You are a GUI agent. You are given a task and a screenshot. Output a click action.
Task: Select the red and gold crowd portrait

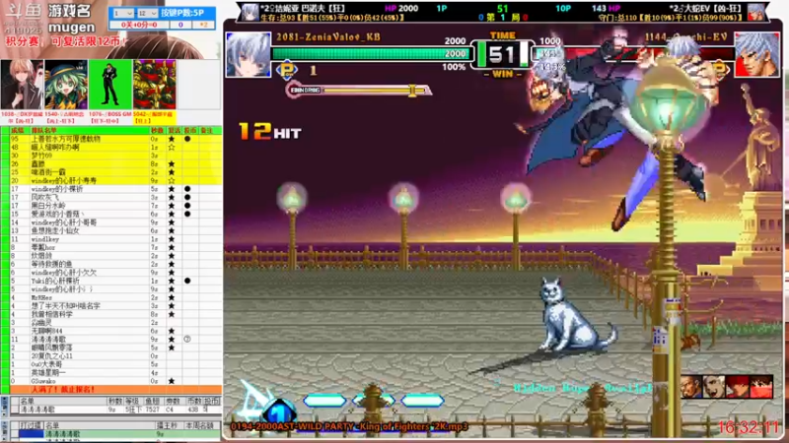(x=155, y=85)
